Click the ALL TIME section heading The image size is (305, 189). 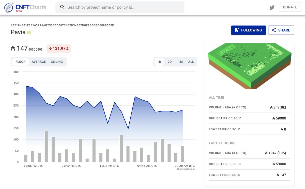click(217, 98)
